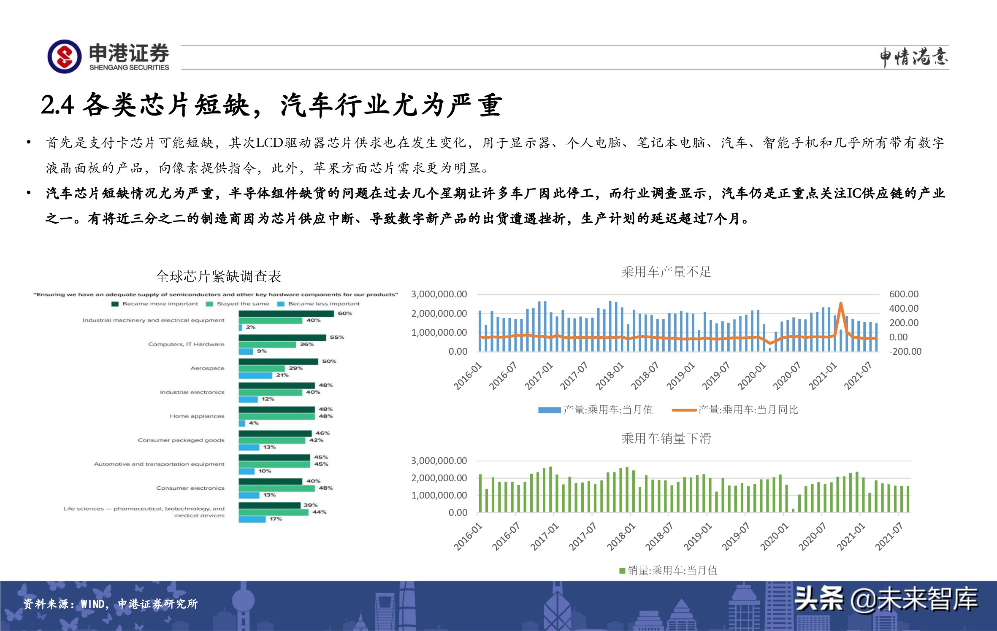Click the 'Became less important' legend swatch
This screenshot has width=997, height=631.
[x=281, y=304]
